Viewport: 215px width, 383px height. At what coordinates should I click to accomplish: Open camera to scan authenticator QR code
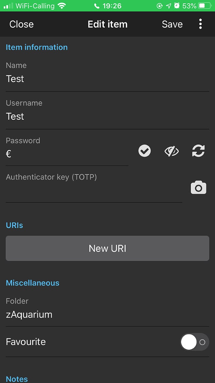[x=198, y=187]
